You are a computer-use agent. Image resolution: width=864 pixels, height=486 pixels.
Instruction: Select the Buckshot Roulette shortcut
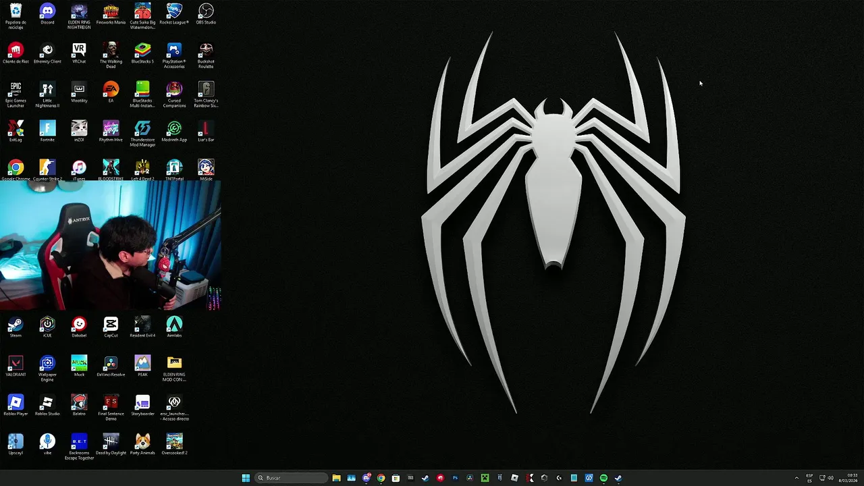click(x=206, y=55)
